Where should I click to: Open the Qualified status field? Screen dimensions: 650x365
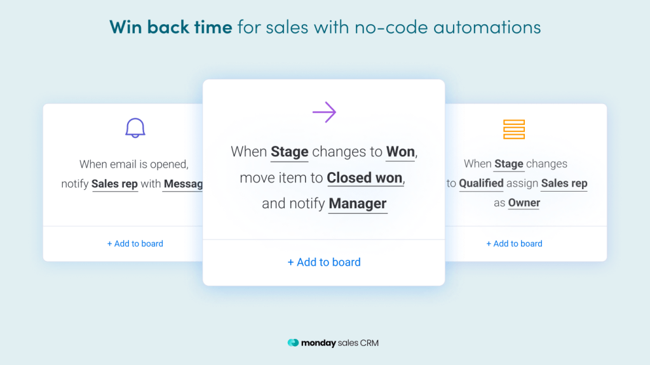(481, 183)
